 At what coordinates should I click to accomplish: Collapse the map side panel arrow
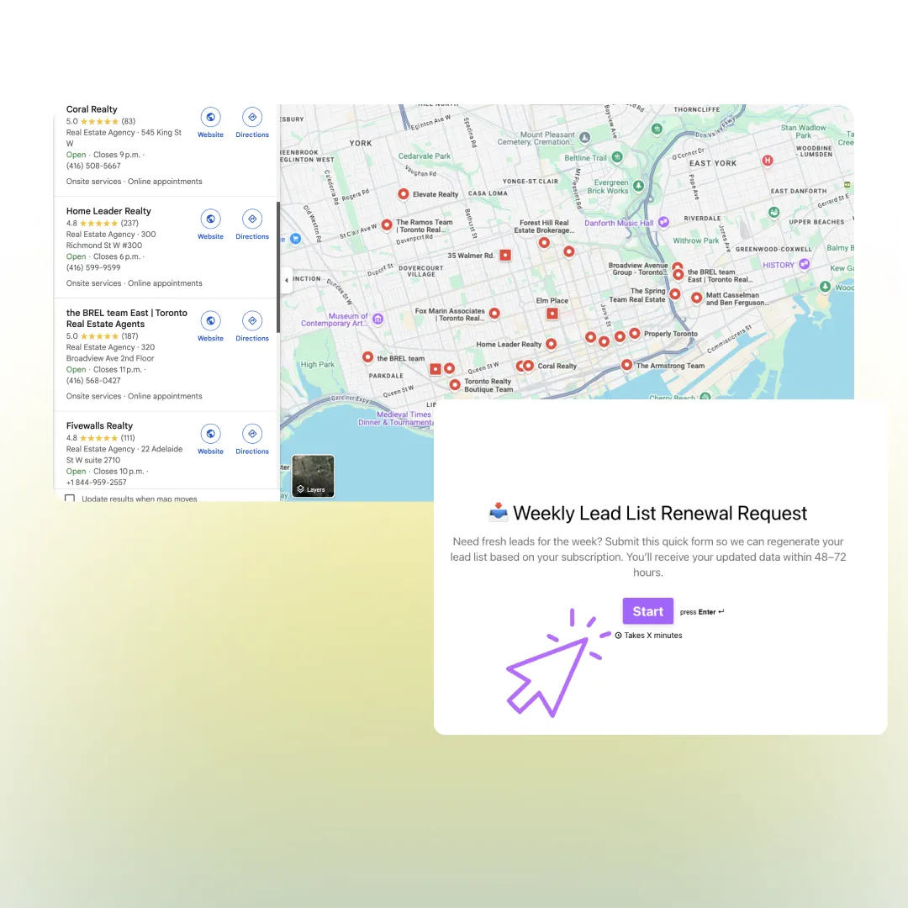(x=286, y=280)
